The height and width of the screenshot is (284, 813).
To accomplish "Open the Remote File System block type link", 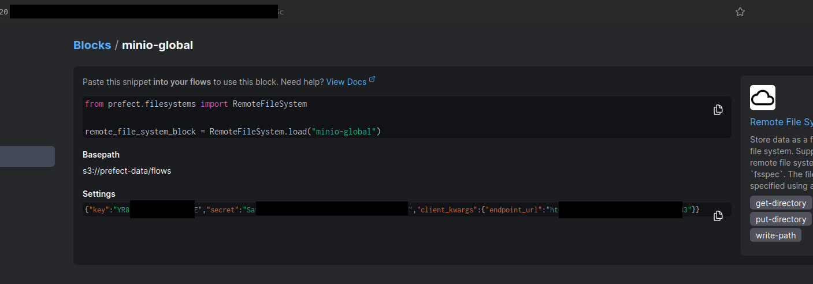I will pos(781,122).
